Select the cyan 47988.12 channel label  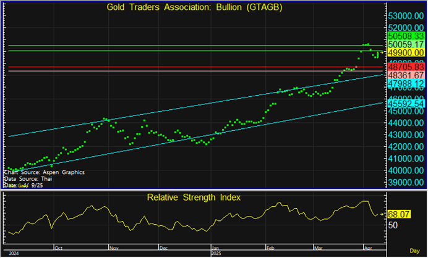tap(404, 83)
